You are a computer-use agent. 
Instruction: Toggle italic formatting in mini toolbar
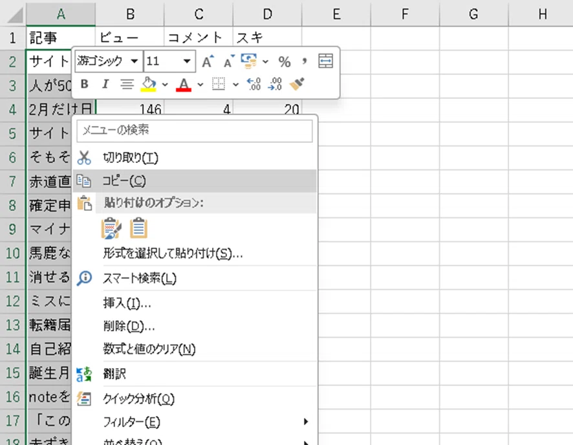pos(105,84)
